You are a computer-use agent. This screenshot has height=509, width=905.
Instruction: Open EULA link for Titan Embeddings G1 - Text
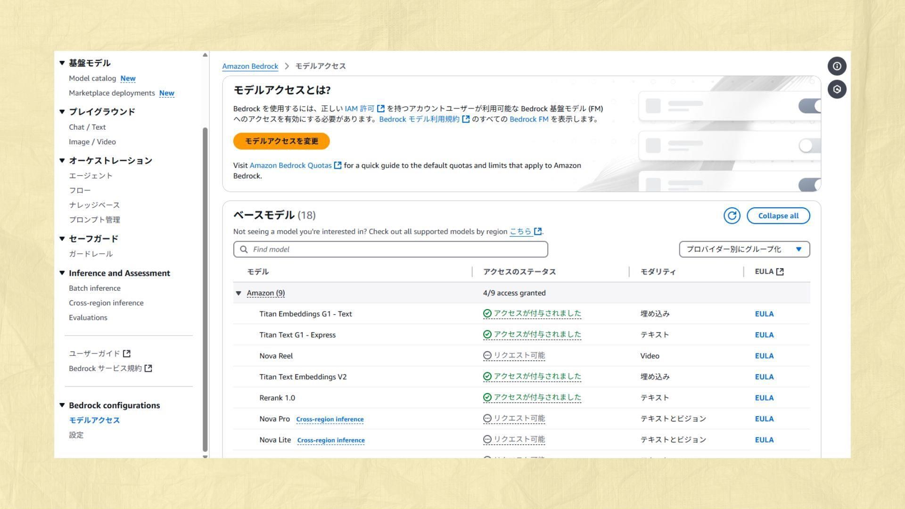(764, 314)
